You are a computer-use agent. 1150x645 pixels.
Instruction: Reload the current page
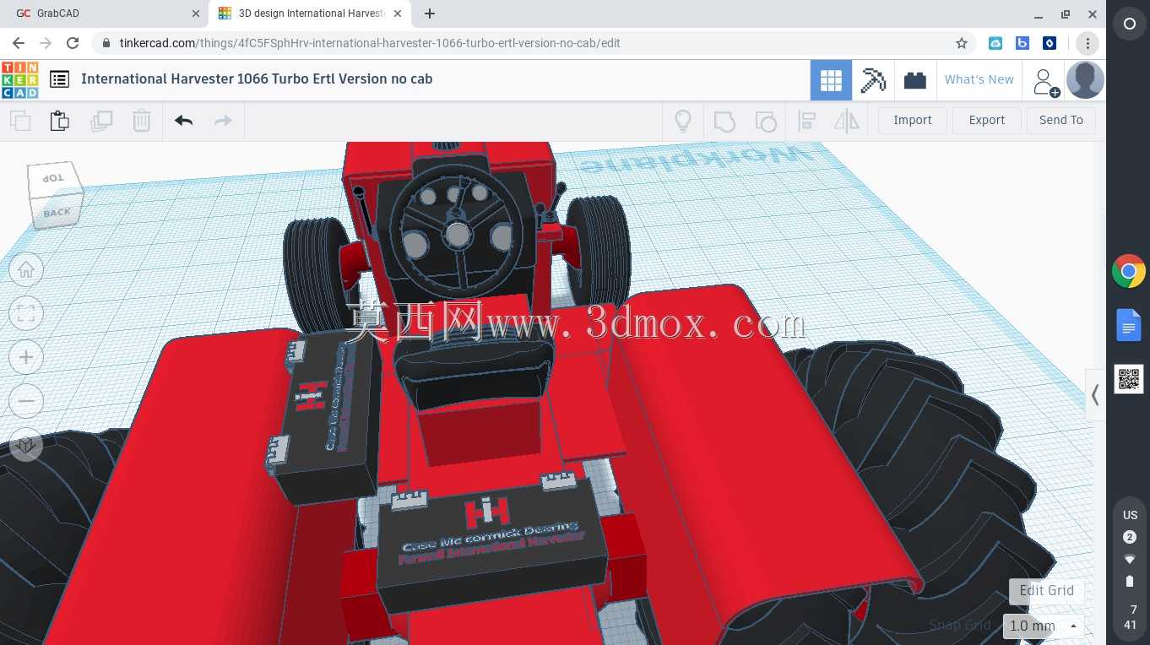(73, 43)
